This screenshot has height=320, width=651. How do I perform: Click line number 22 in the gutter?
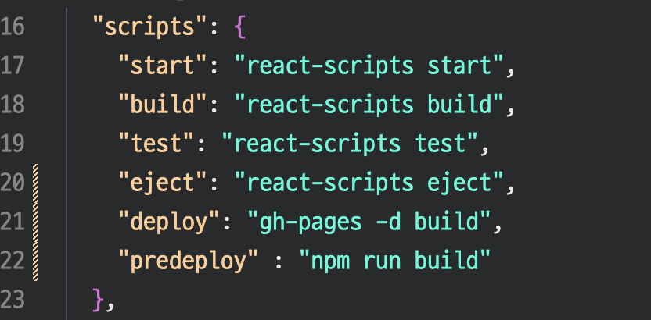coord(12,261)
